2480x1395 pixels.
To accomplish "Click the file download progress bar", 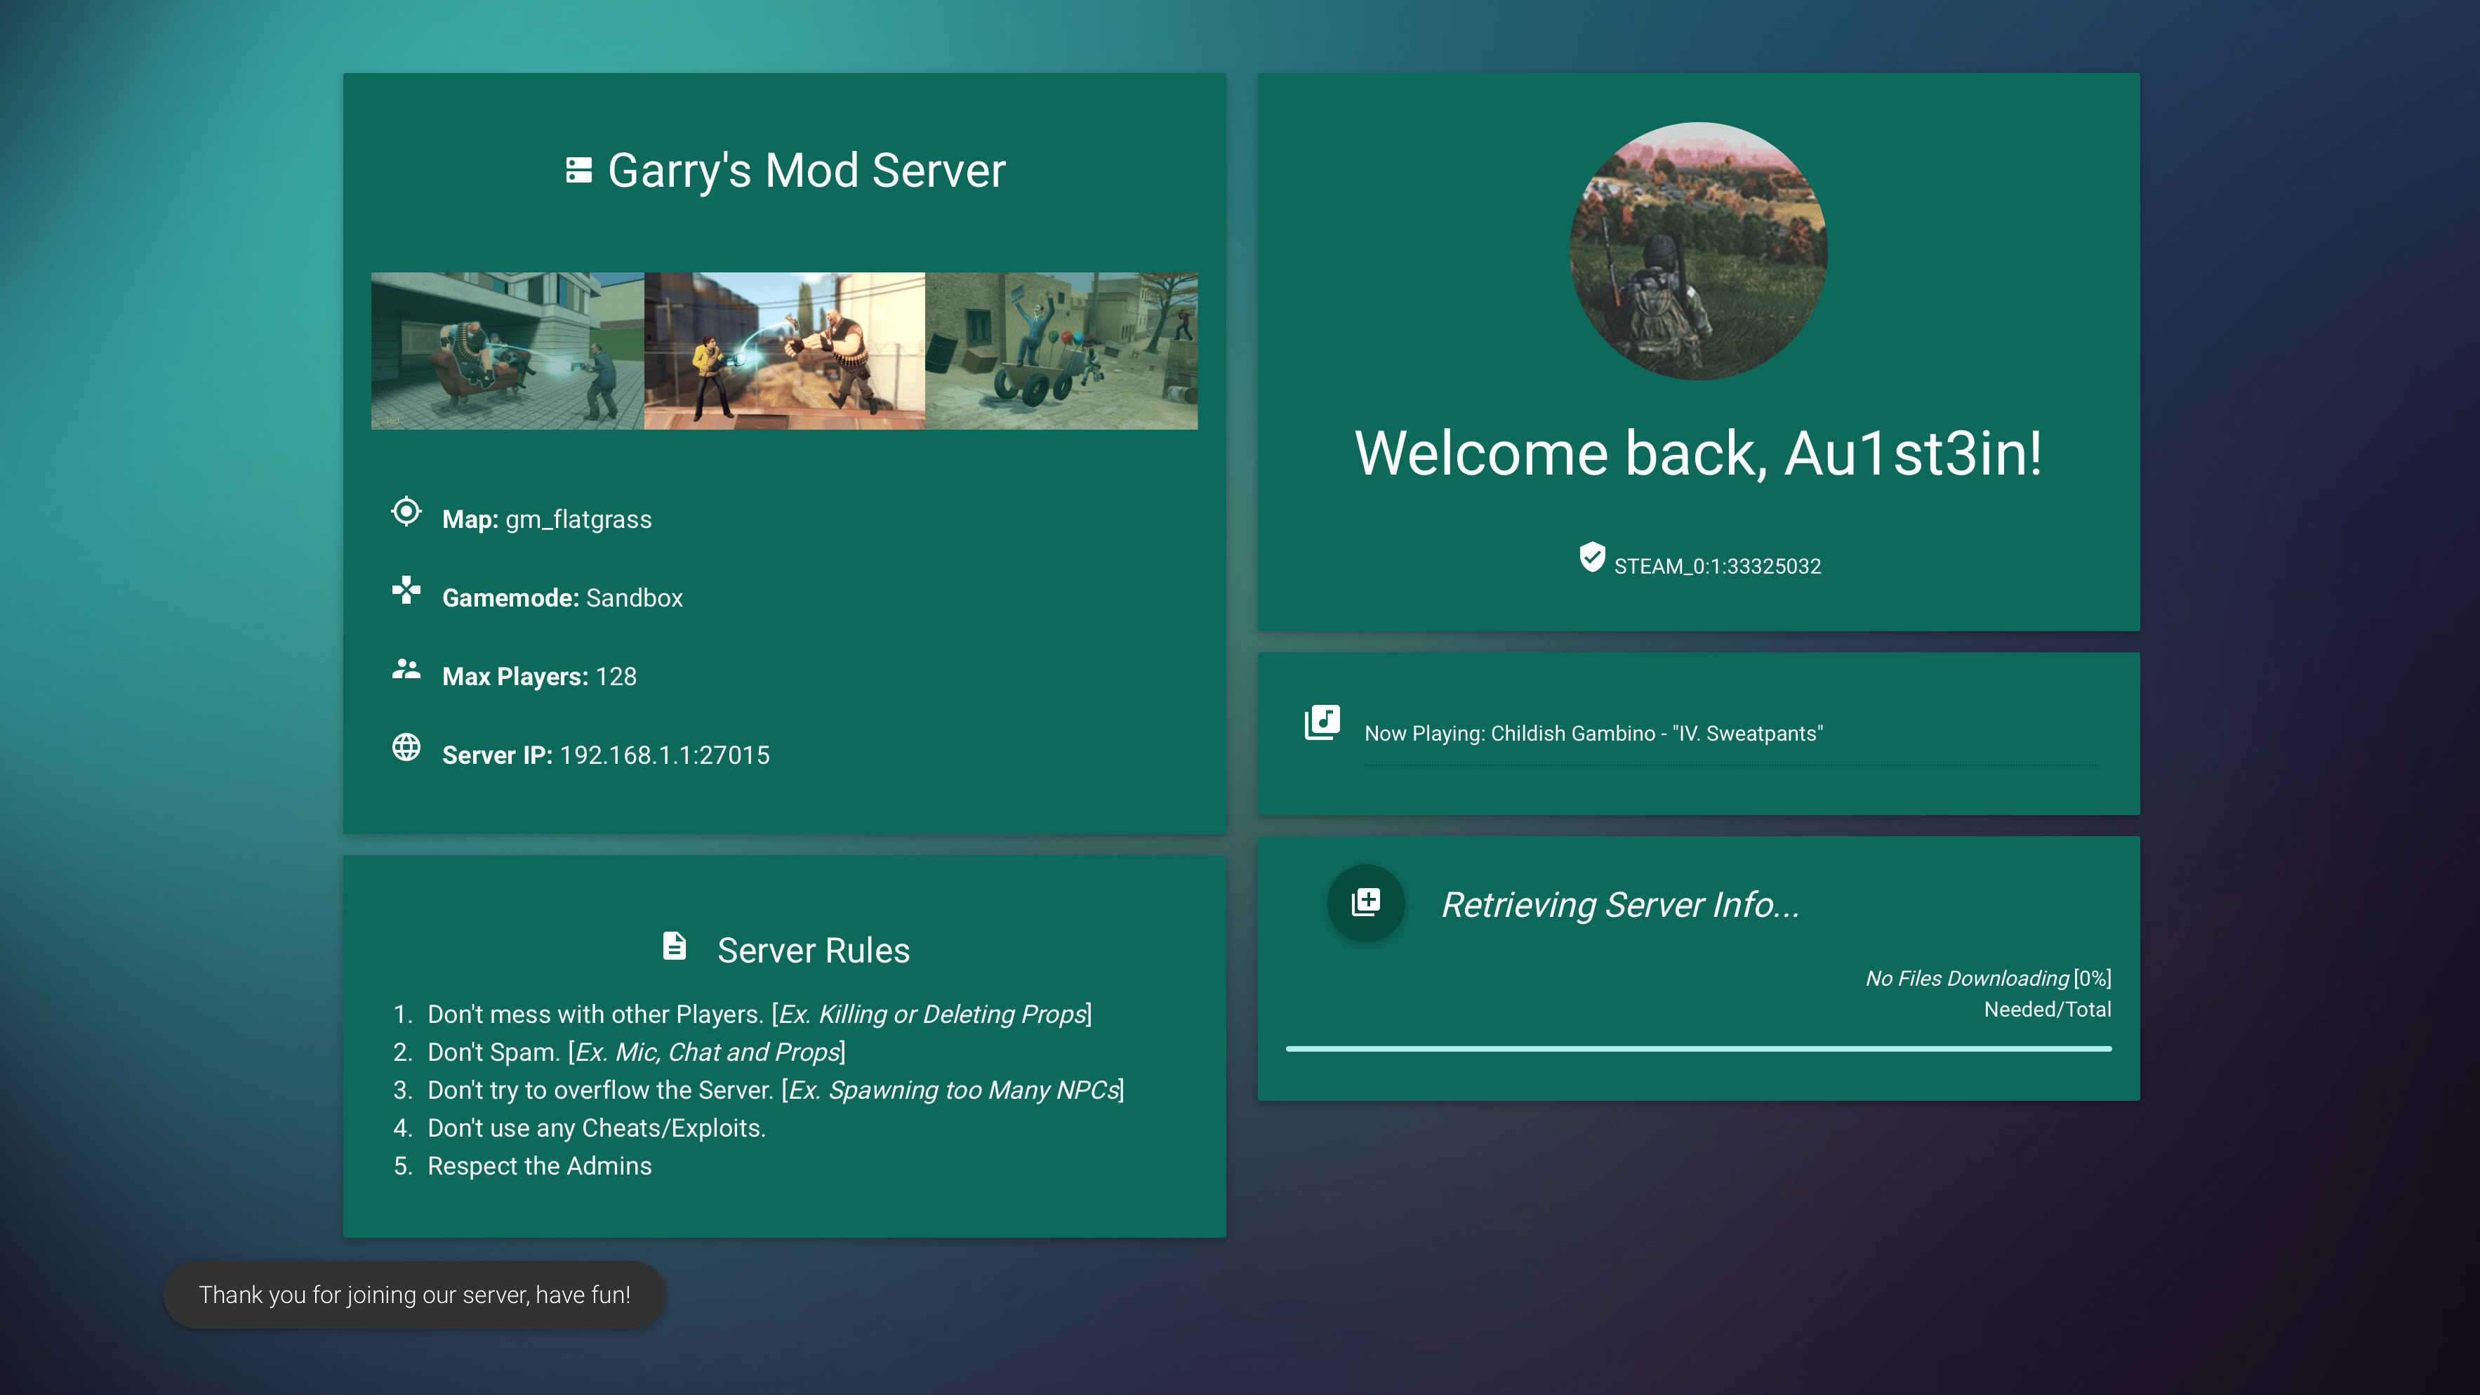I will 1698,1048.
